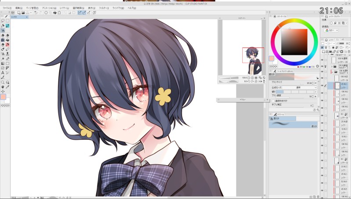
Task: Click the Navigator canvas thumbnail
Action: pyautogui.click(x=242, y=47)
